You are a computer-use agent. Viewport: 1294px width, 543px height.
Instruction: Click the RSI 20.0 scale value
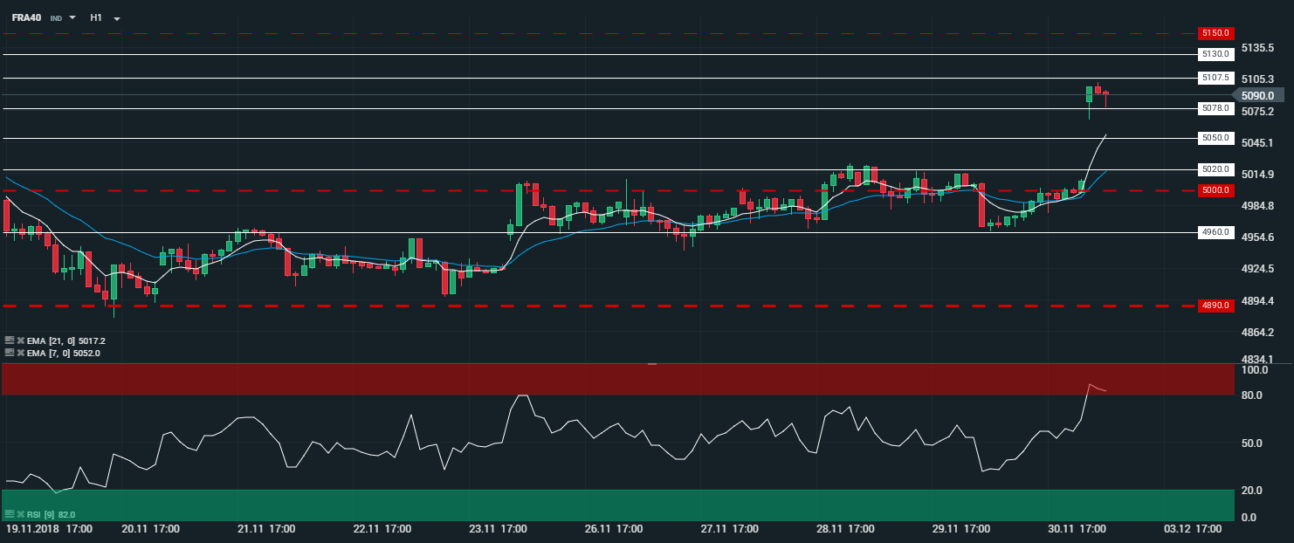[x=1252, y=491]
